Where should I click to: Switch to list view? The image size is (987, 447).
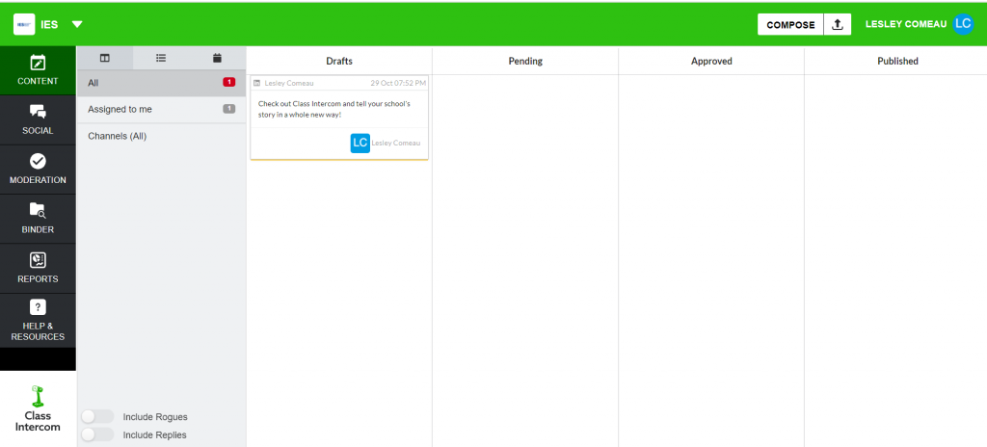[x=161, y=58]
